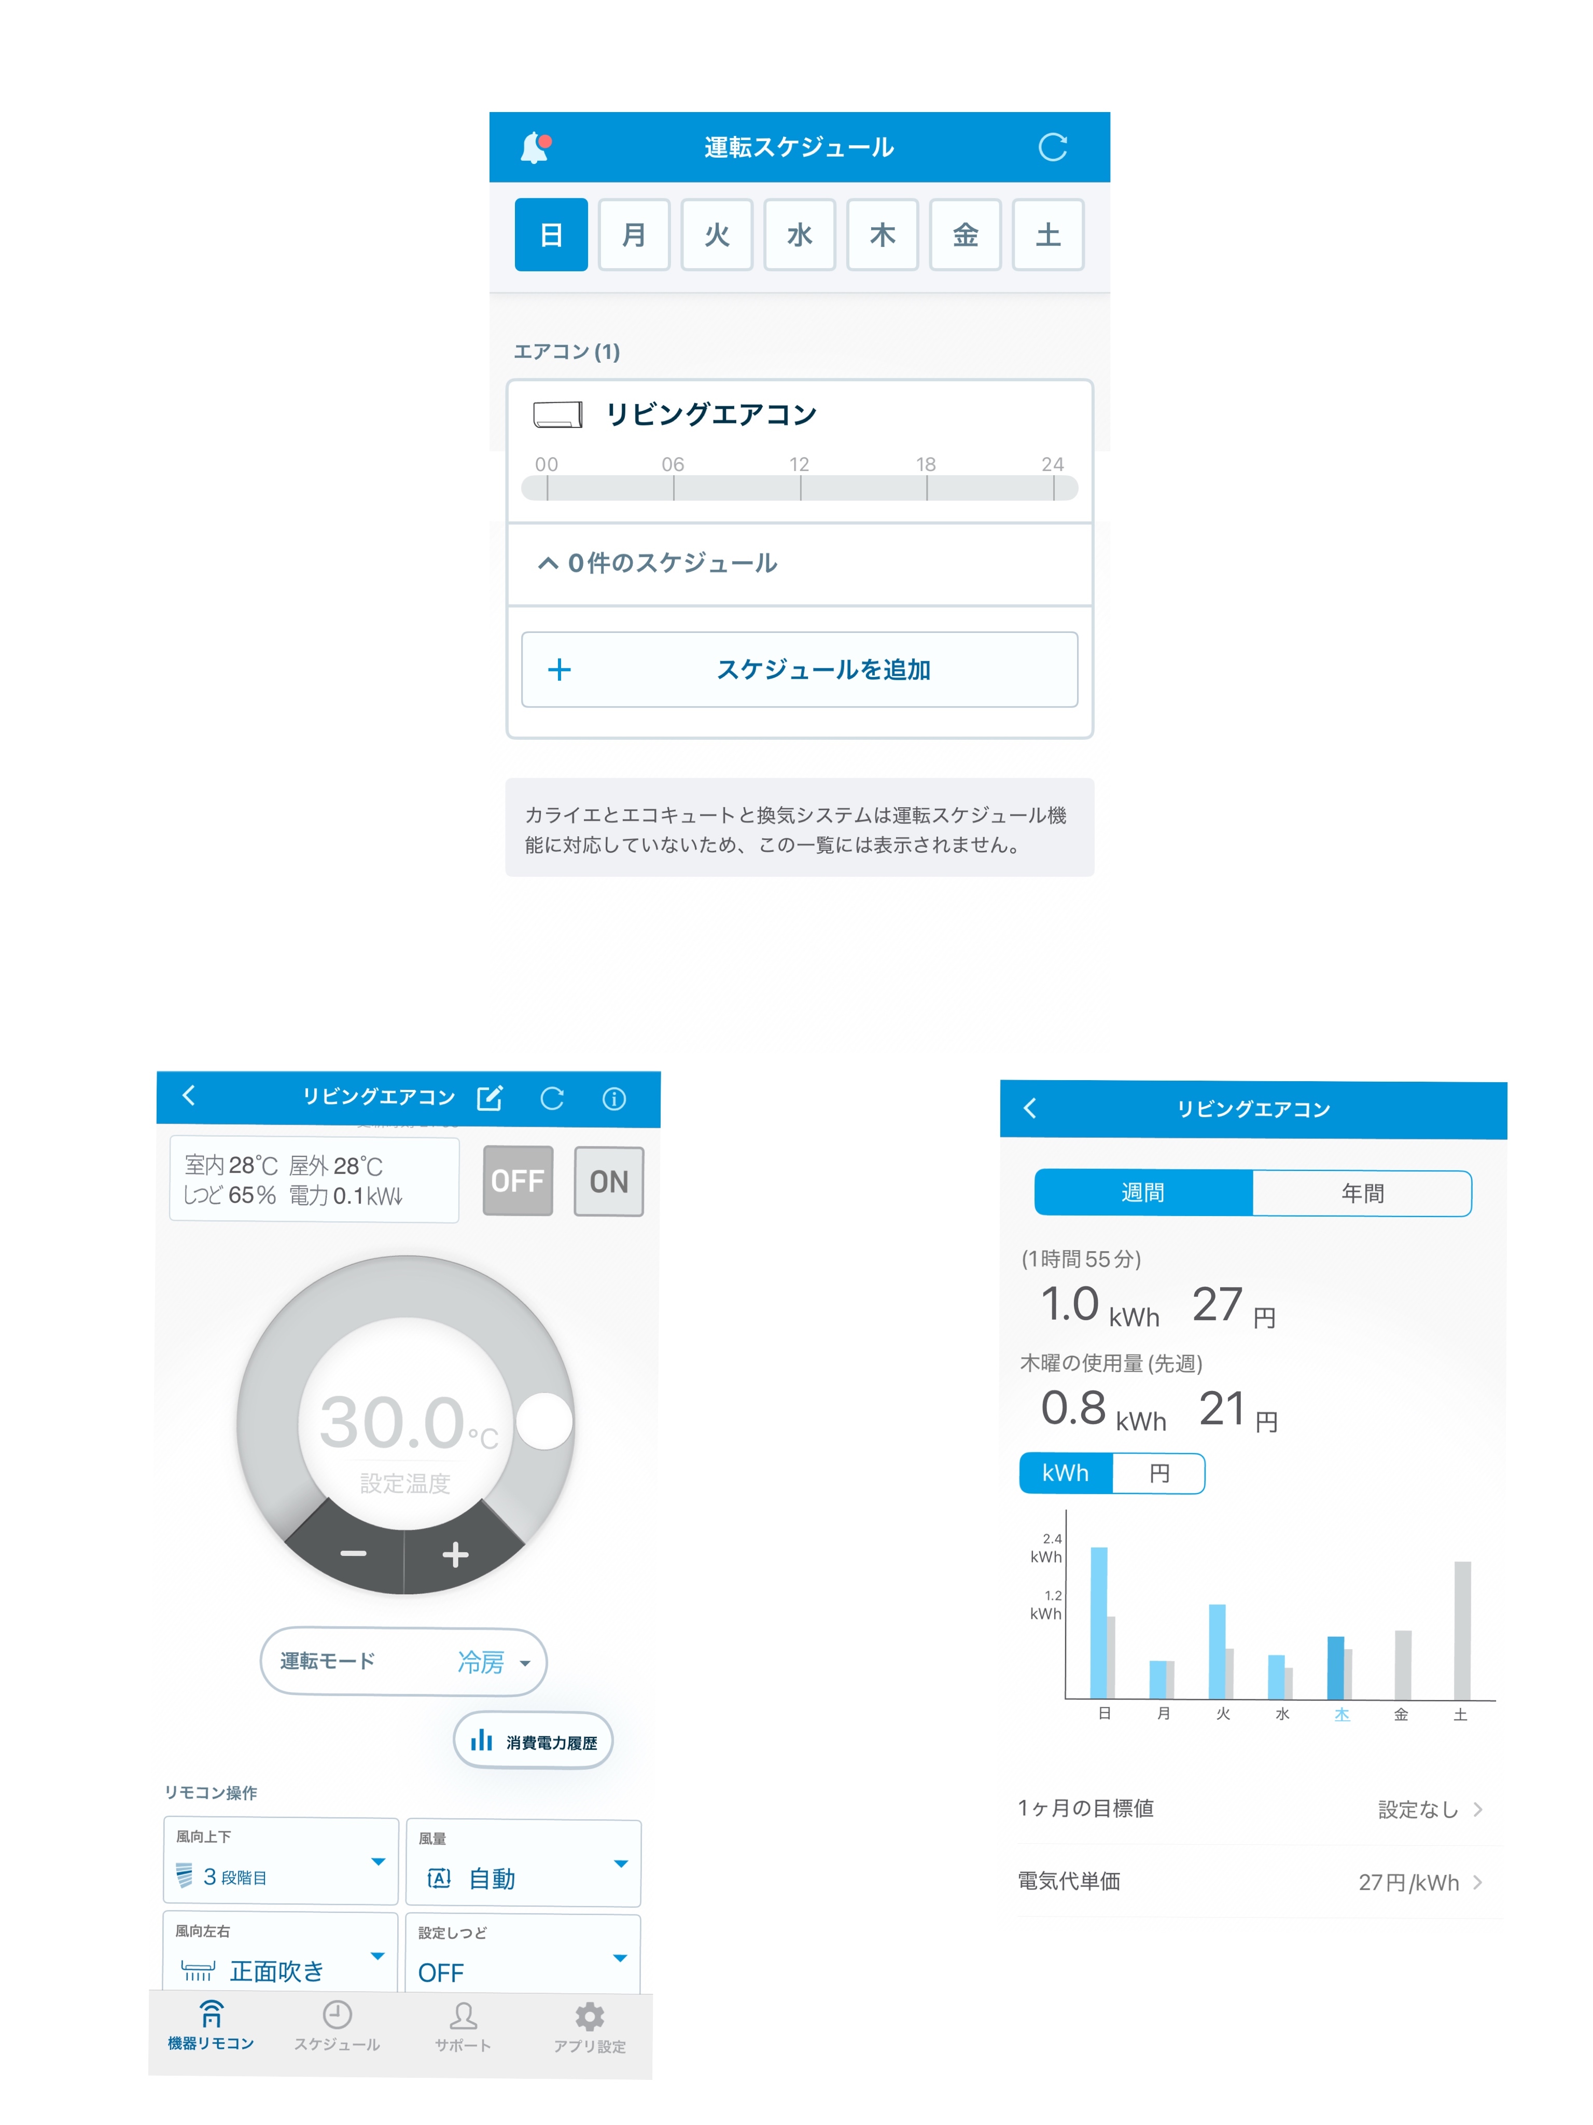Viewport: 1593px width, 2125px height.
Task: Refresh the operation schedule screen
Action: 1052,147
